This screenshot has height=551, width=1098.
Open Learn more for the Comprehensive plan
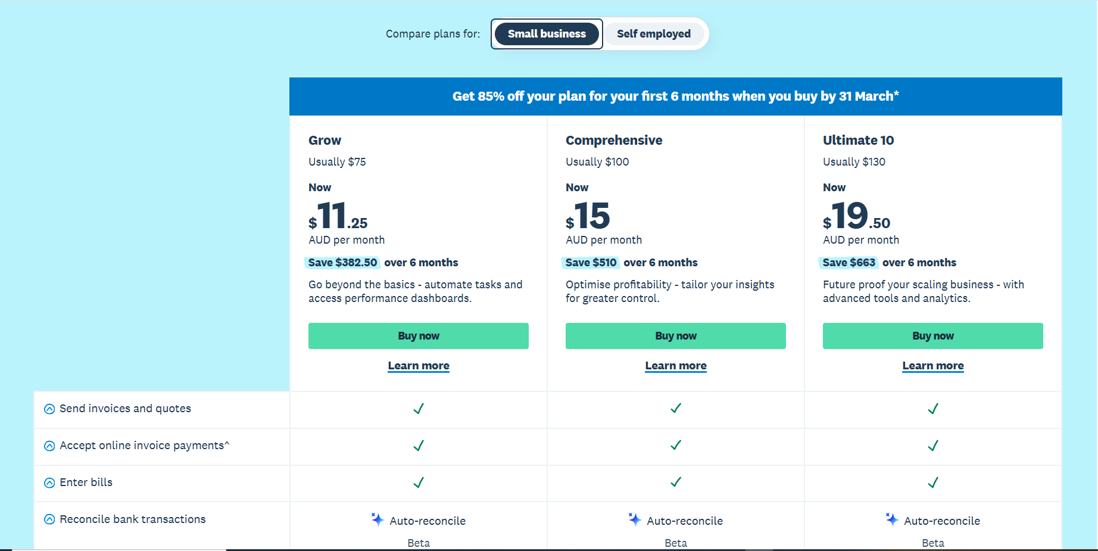675,365
